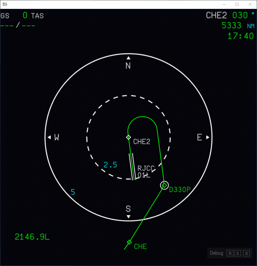The image size is (257, 266).
Task: Select the RJCC 01L runway symbol
Action: tap(132, 167)
